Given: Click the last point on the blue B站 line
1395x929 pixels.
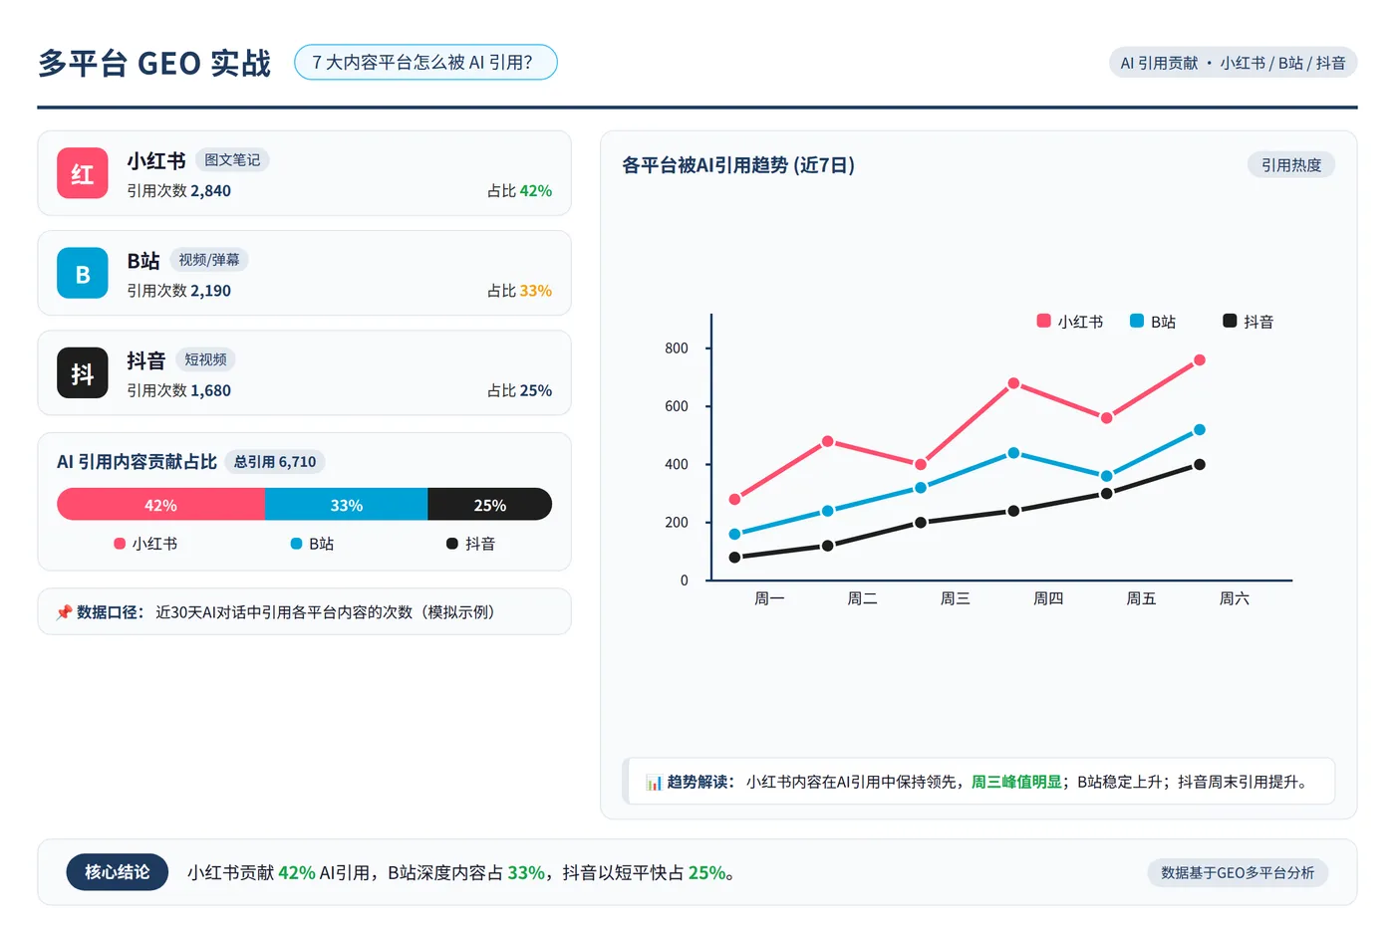Looking at the screenshot, I should (x=1200, y=430).
